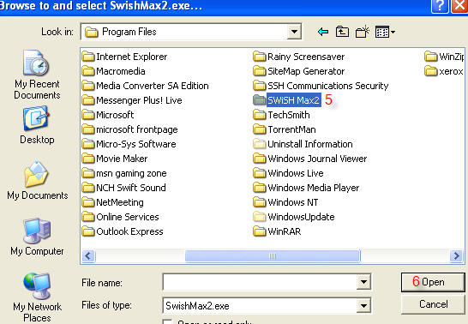Select the Uninstall Information folder
This screenshot has width=468, height=324.
point(303,144)
